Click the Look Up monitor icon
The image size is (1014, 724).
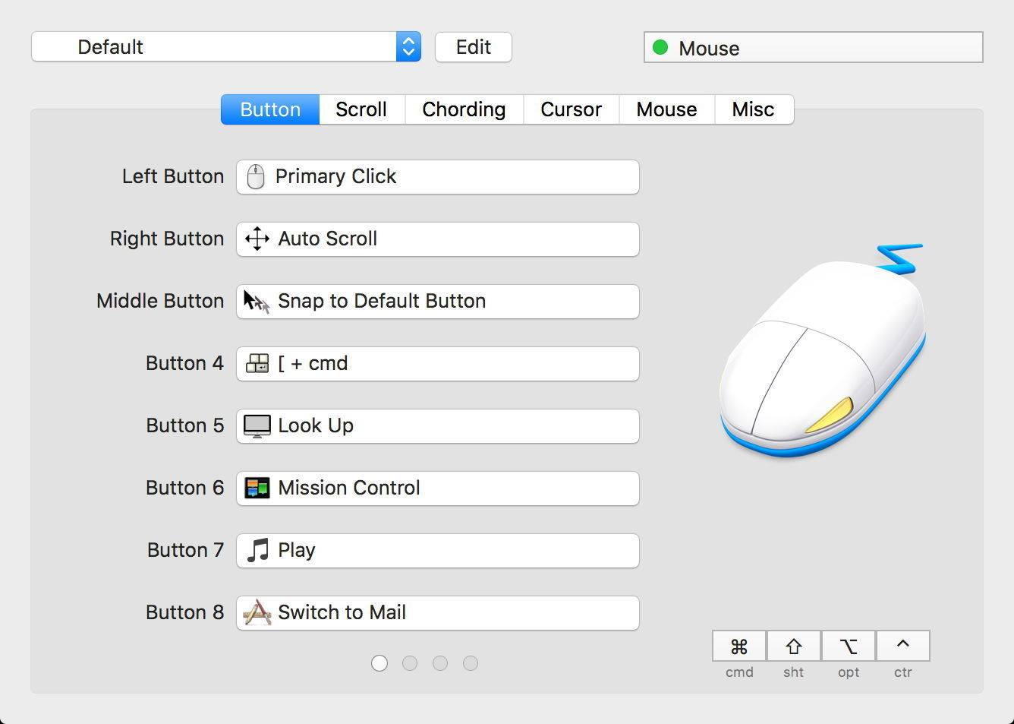(x=257, y=426)
